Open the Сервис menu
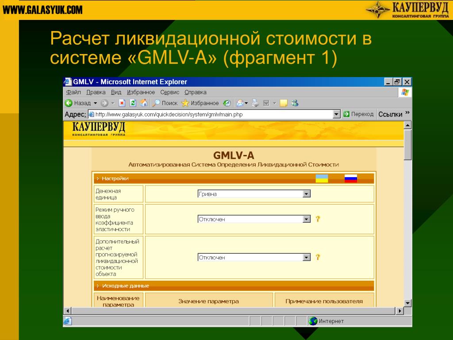This screenshot has width=453, height=340. (x=170, y=92)
